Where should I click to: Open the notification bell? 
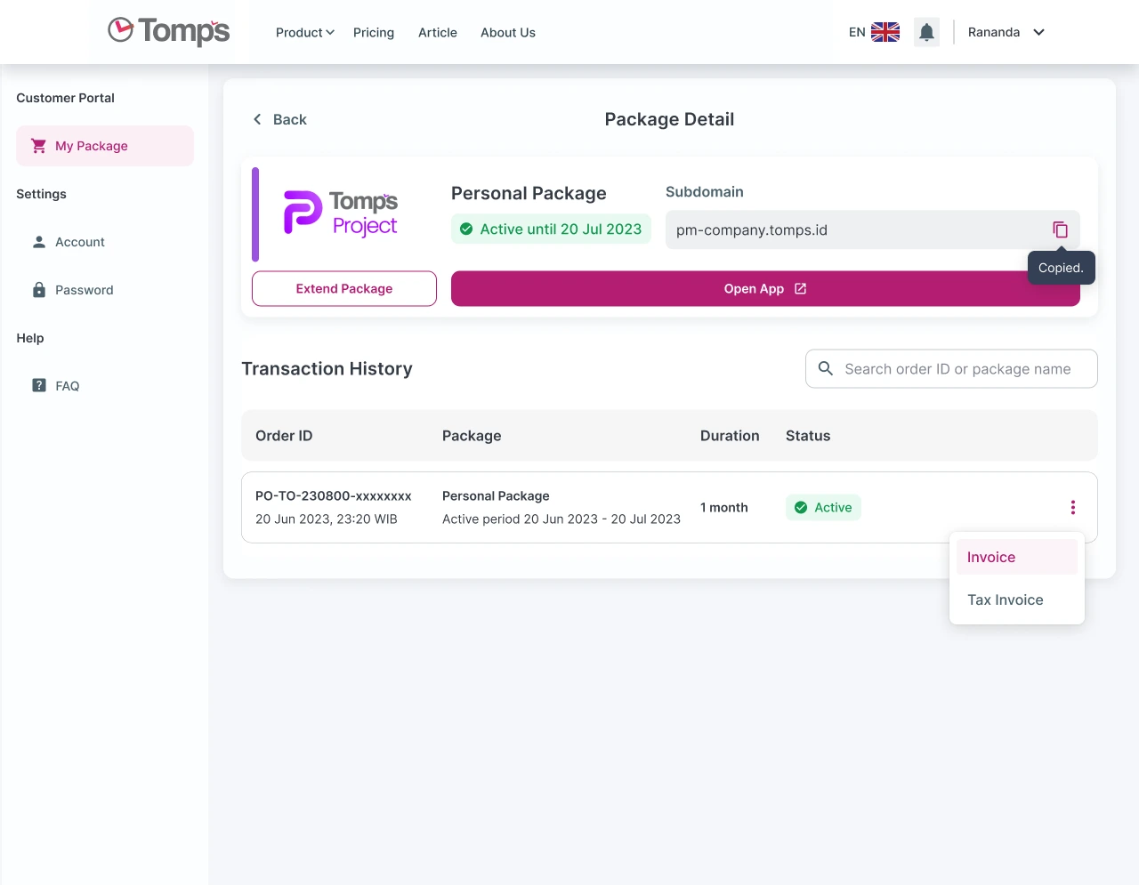coord(926,31)
